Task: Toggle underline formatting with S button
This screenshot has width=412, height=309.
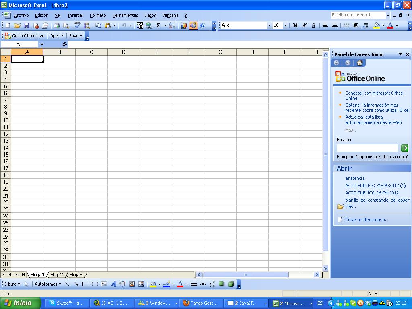Action: (x=313, y=25)
